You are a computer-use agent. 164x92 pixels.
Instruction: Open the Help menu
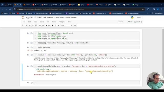tap(69, 22)
